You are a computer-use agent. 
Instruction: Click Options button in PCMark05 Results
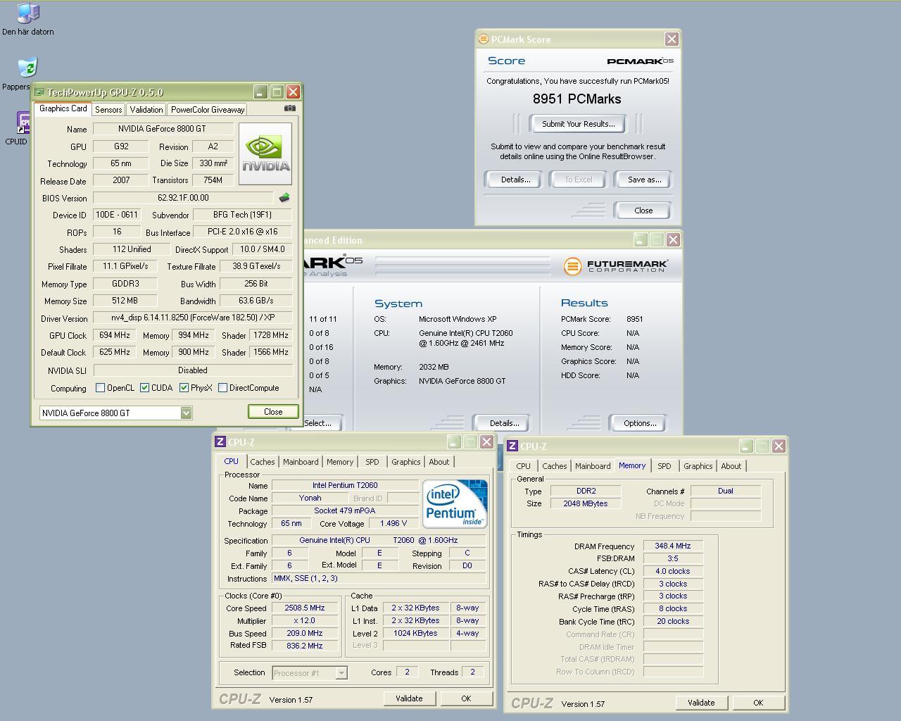click(639, 423)
